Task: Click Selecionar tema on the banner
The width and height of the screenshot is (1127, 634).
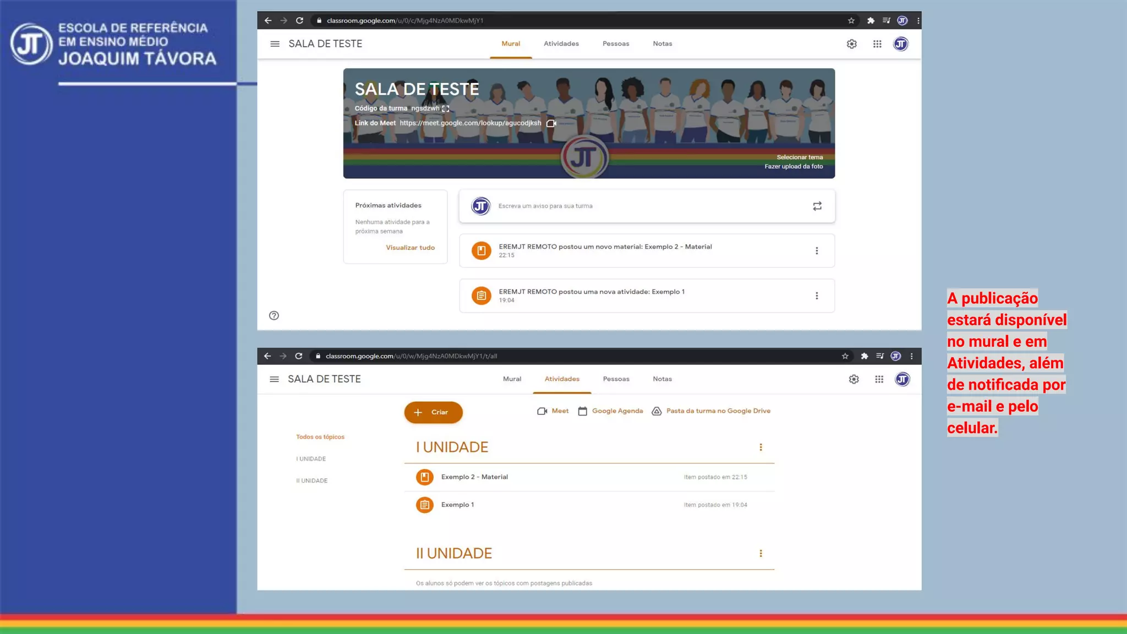Action: click(x=800, y=157)
